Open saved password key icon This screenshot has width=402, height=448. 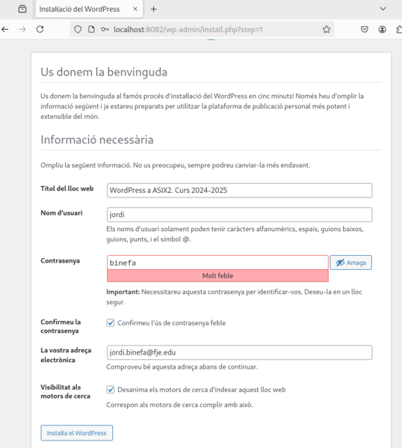[105, 29]
